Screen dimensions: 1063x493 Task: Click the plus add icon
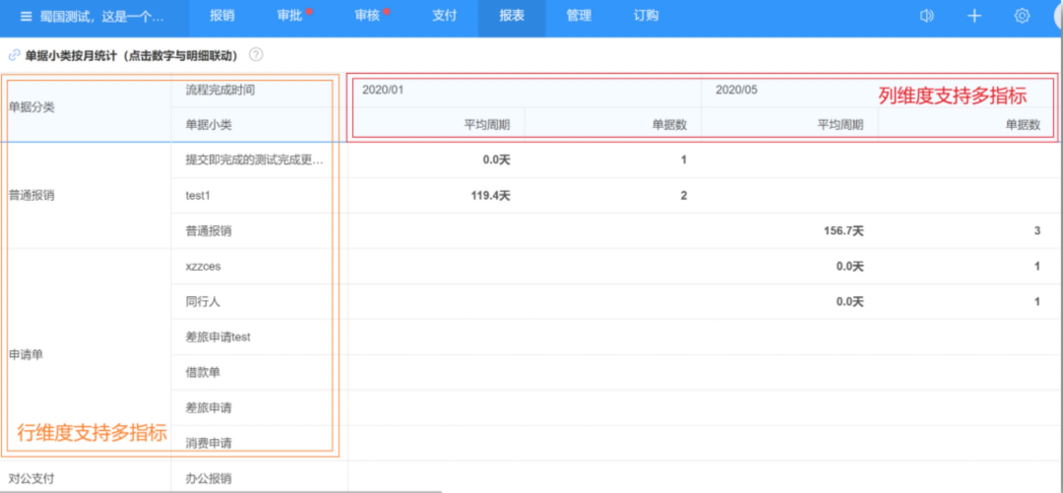pyautogui.click(x=974, y=17)
